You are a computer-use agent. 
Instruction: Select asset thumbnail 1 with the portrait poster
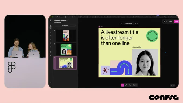(66, 36)
